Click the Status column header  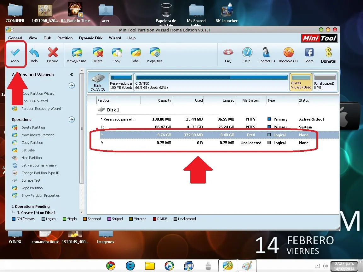318,100
